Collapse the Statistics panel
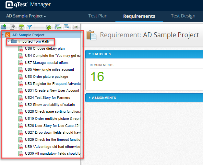Screen dimensions: 203x165 click(90, 54)
